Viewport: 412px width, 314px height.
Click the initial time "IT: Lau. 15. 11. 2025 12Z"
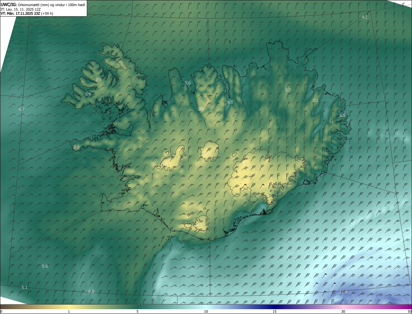point(21,9)
